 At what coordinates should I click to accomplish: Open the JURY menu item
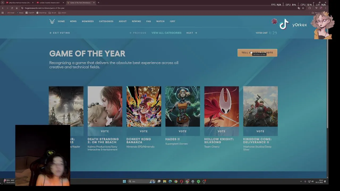[x=172, y=21]
